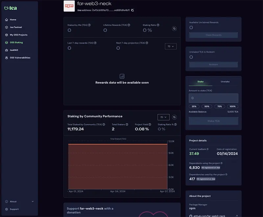Click the Redeem button
This screenshot has height=217, width=263.
213,65
